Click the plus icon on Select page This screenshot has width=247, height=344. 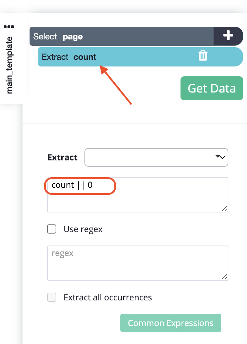point(228,36)
